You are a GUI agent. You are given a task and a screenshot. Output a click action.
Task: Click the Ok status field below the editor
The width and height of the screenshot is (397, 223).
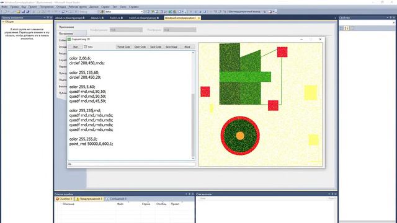click(132, 164)
